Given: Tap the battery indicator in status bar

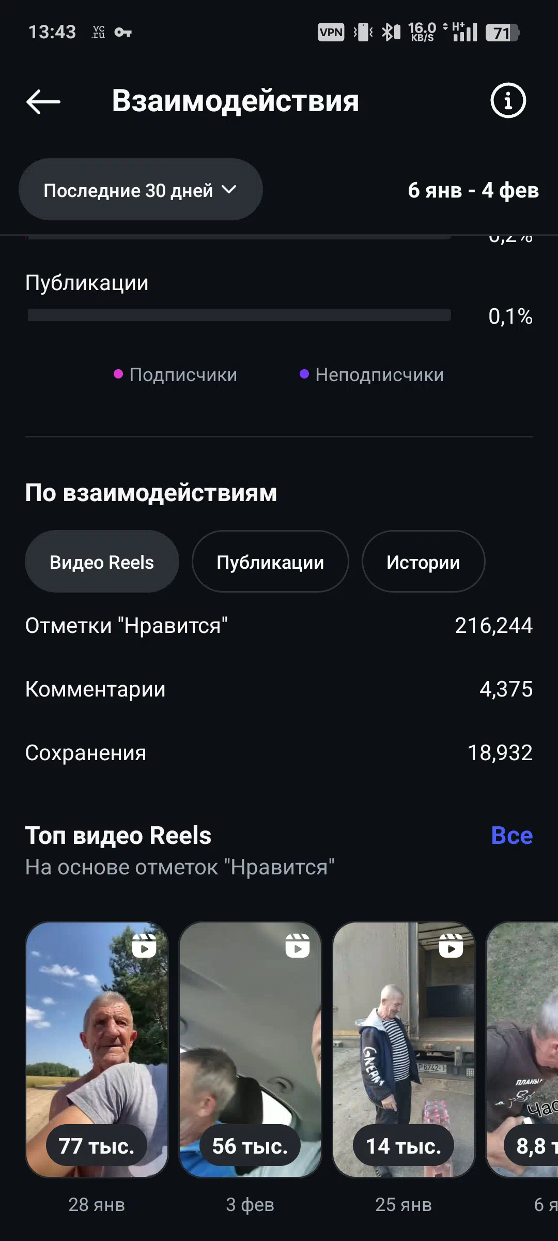Looking at the screenshot, I should click(502, 33).
